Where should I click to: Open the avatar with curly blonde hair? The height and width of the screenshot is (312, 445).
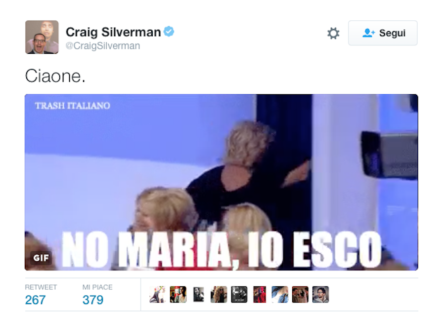pyautogui.click(x=219, y=294)
